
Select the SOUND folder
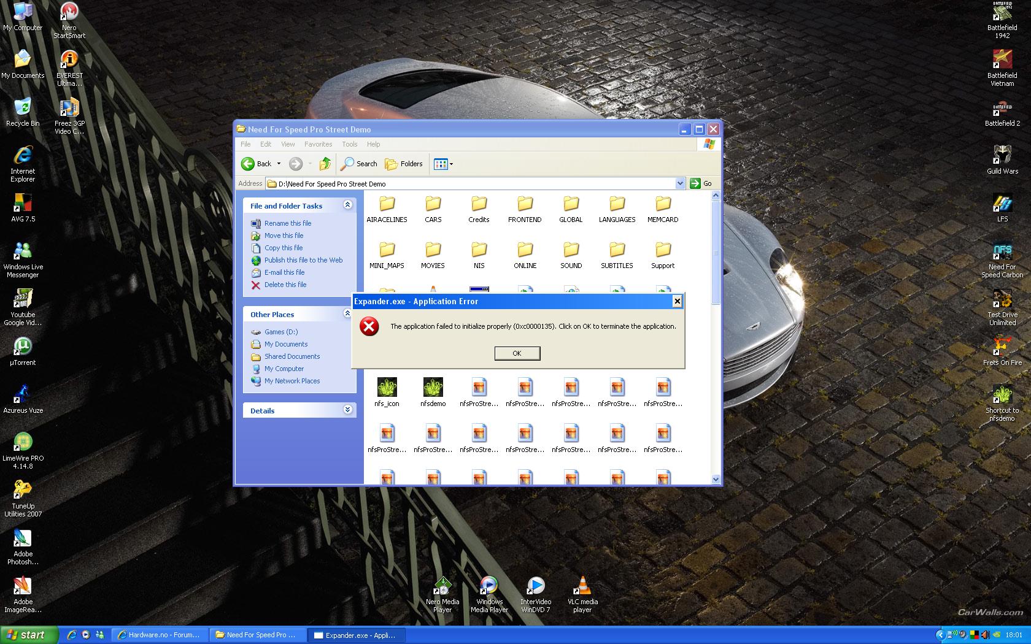571,255
